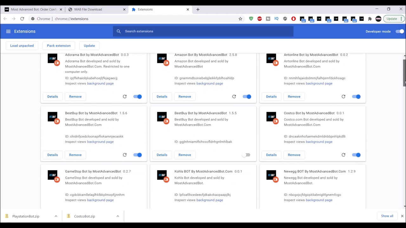Reload the Antonline Bot extension

point(344,97)
